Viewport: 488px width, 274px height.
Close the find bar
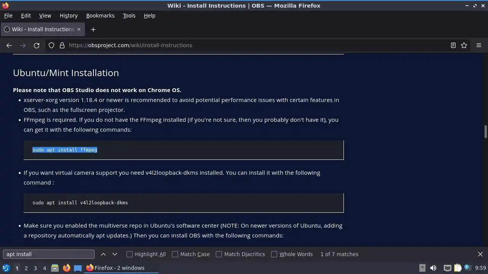(x=480, y=254)
